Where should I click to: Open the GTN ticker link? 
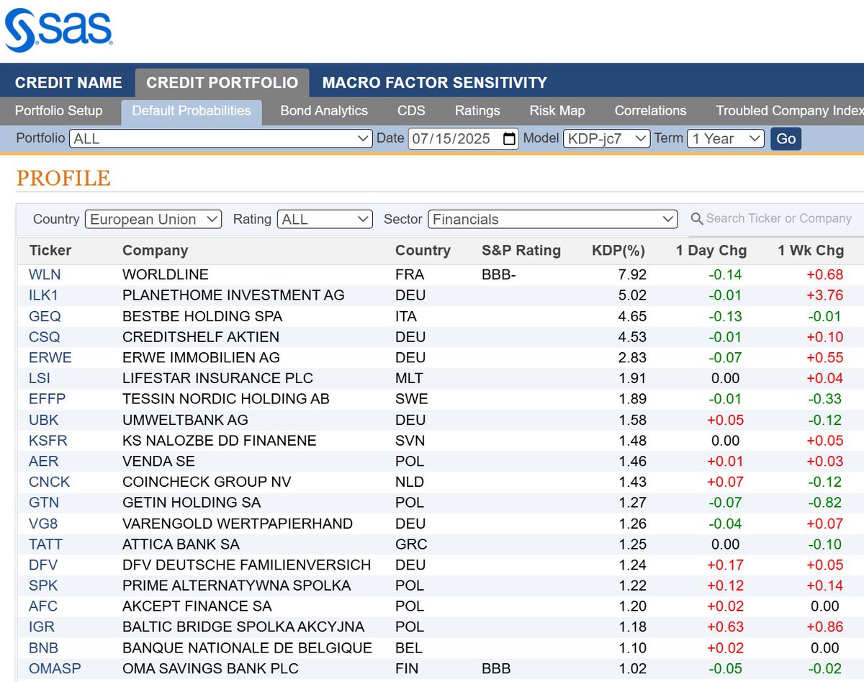tap(44, 503)
